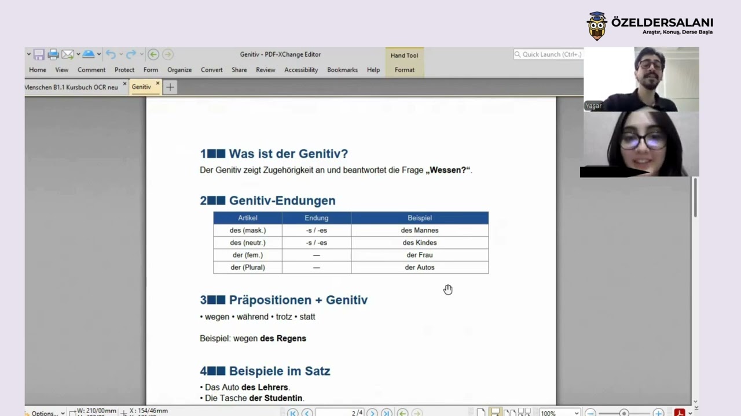Screen dimensions: 741x416
Task: Go to previous page in status bar
Action: (x=307, y=413)
